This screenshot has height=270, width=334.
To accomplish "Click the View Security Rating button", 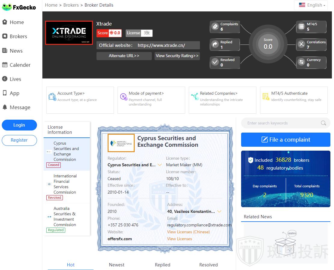I will 177,56.
